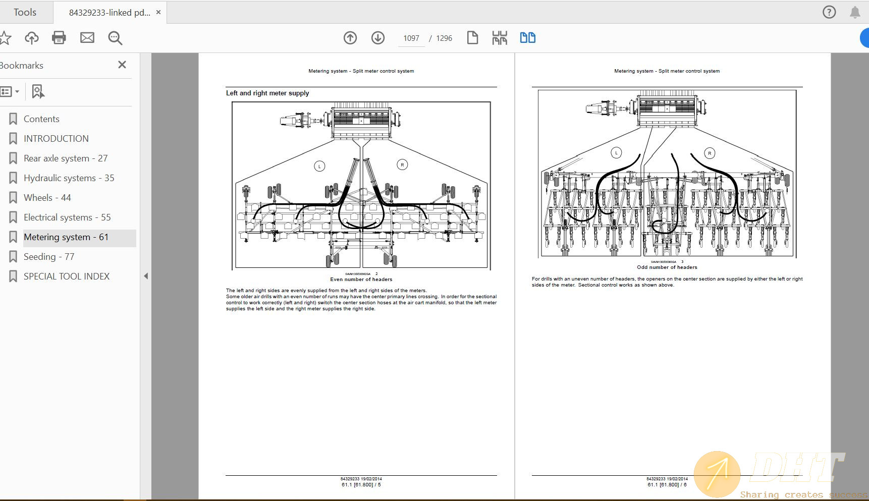Jump to Rear axle system - 27
Screen dimensions: 869x501
pos(66,158)
